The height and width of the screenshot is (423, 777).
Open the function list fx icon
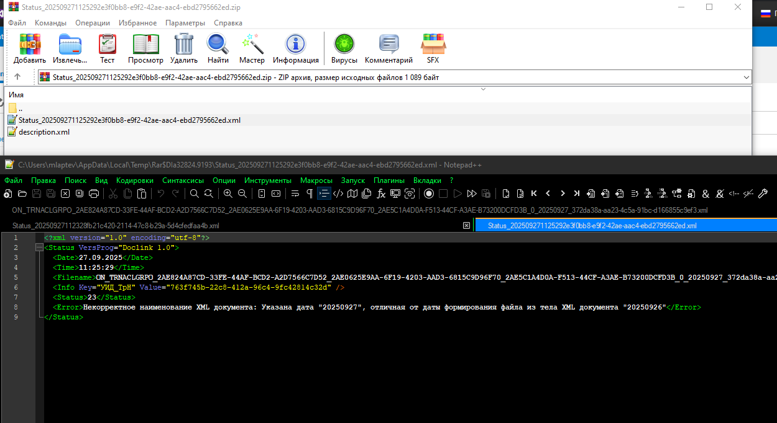tap(381, 194)
